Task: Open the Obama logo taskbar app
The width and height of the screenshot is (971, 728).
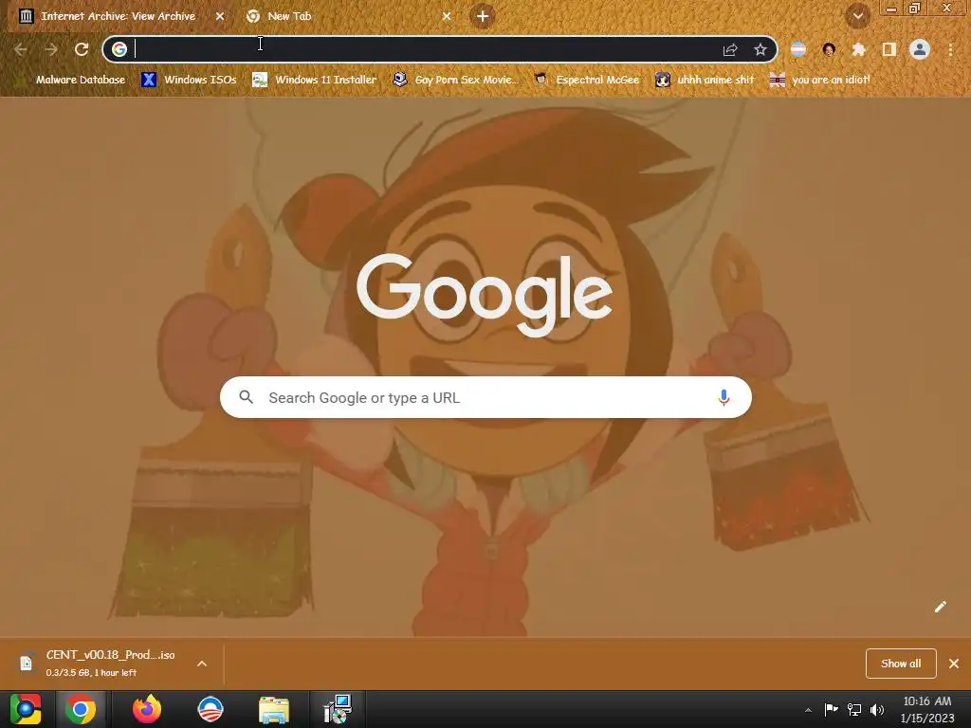Action: [x=211, y=709]
